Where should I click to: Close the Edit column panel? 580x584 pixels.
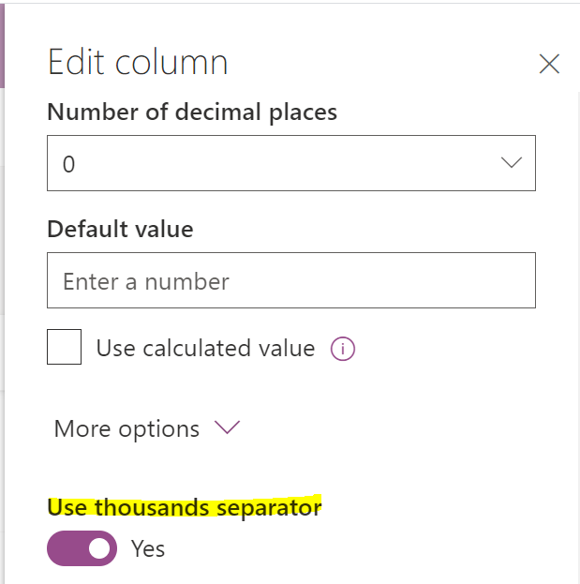(549, 64)
